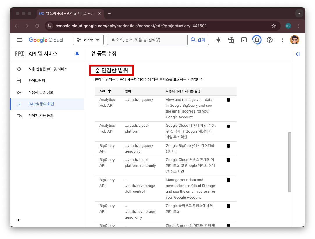Select the 앱 등록 수정 browser tab

click(70, 13)
